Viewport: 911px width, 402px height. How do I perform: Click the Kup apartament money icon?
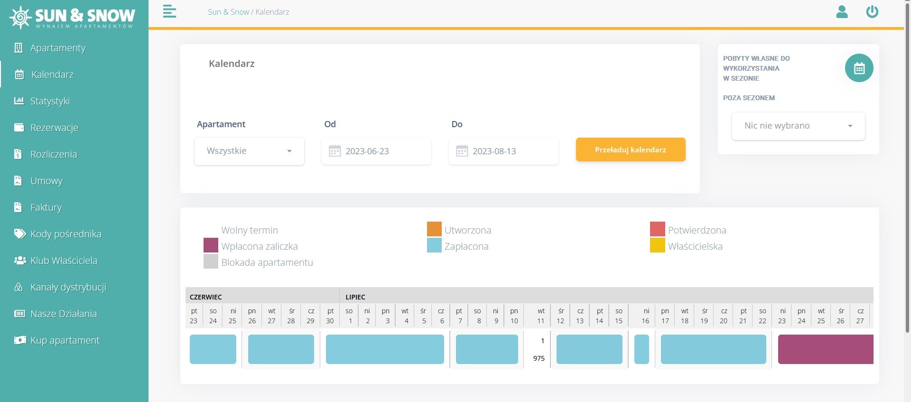19,340
